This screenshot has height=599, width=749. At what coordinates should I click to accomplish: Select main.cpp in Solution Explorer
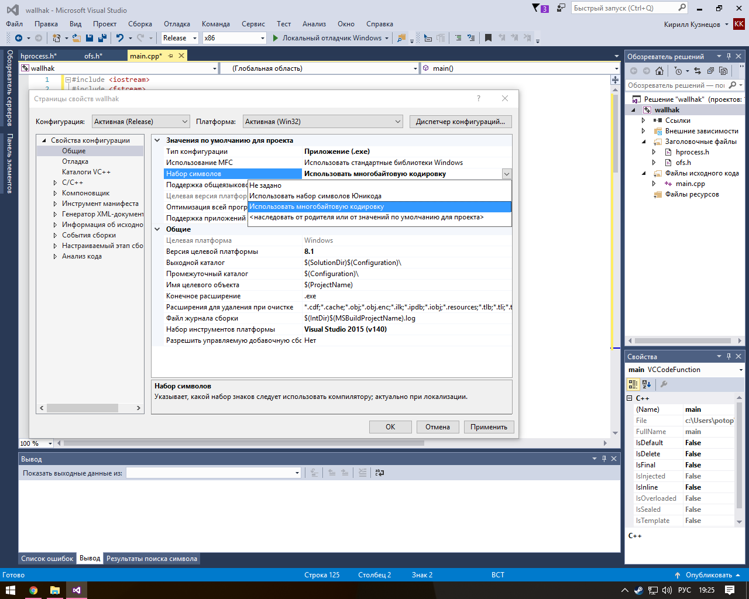point(690,184)
